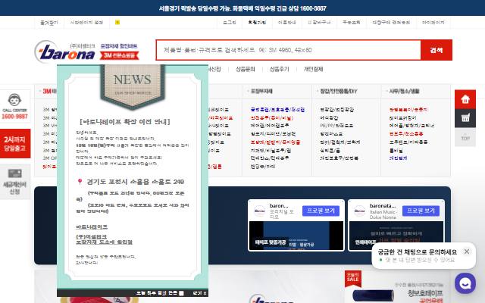Click popup address 경기도 포천시 소흘읍 소흘로 249

coord(136,182)
